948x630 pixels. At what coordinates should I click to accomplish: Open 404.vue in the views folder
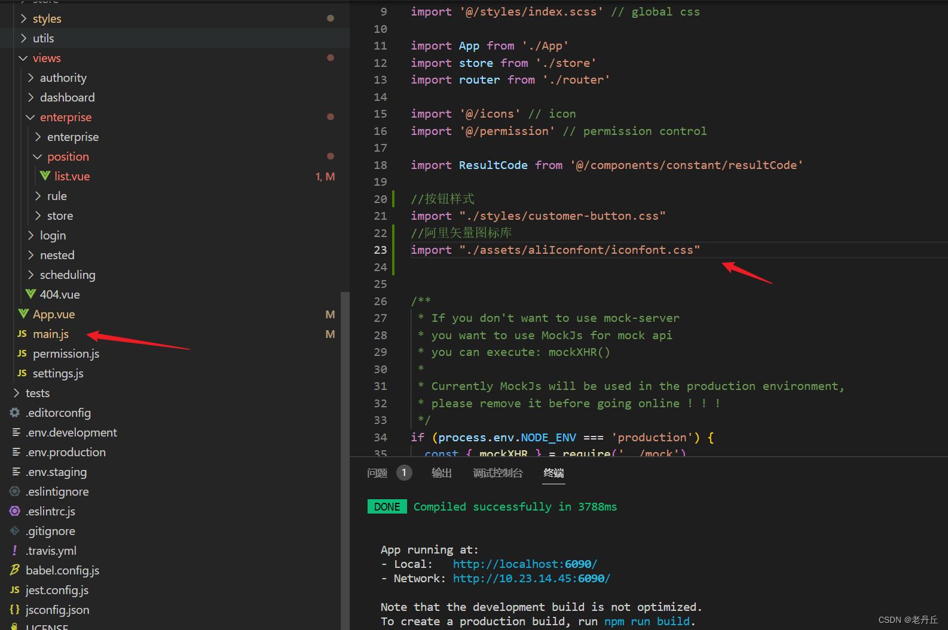[x=60, y=294]
